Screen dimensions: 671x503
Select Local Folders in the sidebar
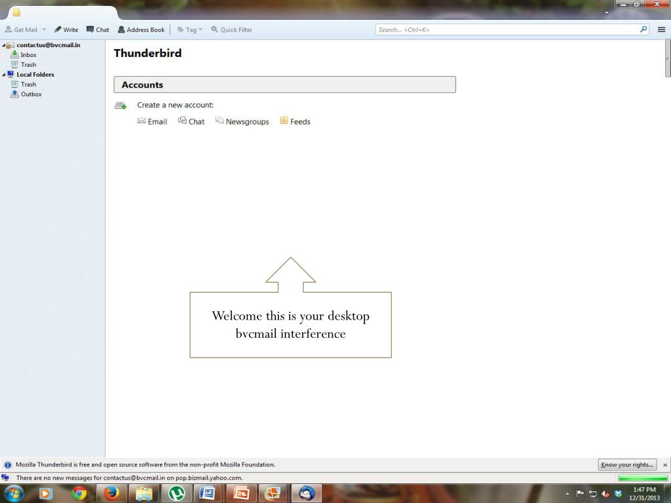35,75
